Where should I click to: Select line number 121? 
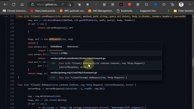(12, 39)
